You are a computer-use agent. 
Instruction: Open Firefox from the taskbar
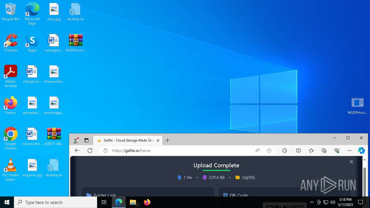pyautogui.click(x=147, y=202)
